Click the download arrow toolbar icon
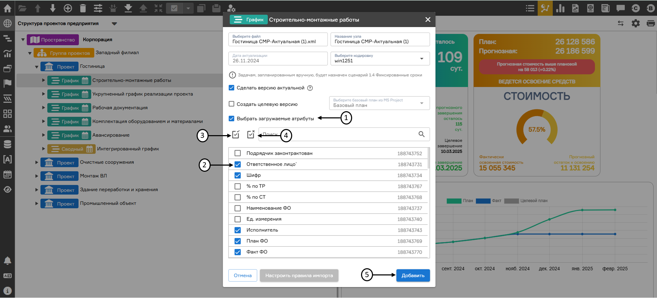Screen dimensions: 657x298 point(128,8)
